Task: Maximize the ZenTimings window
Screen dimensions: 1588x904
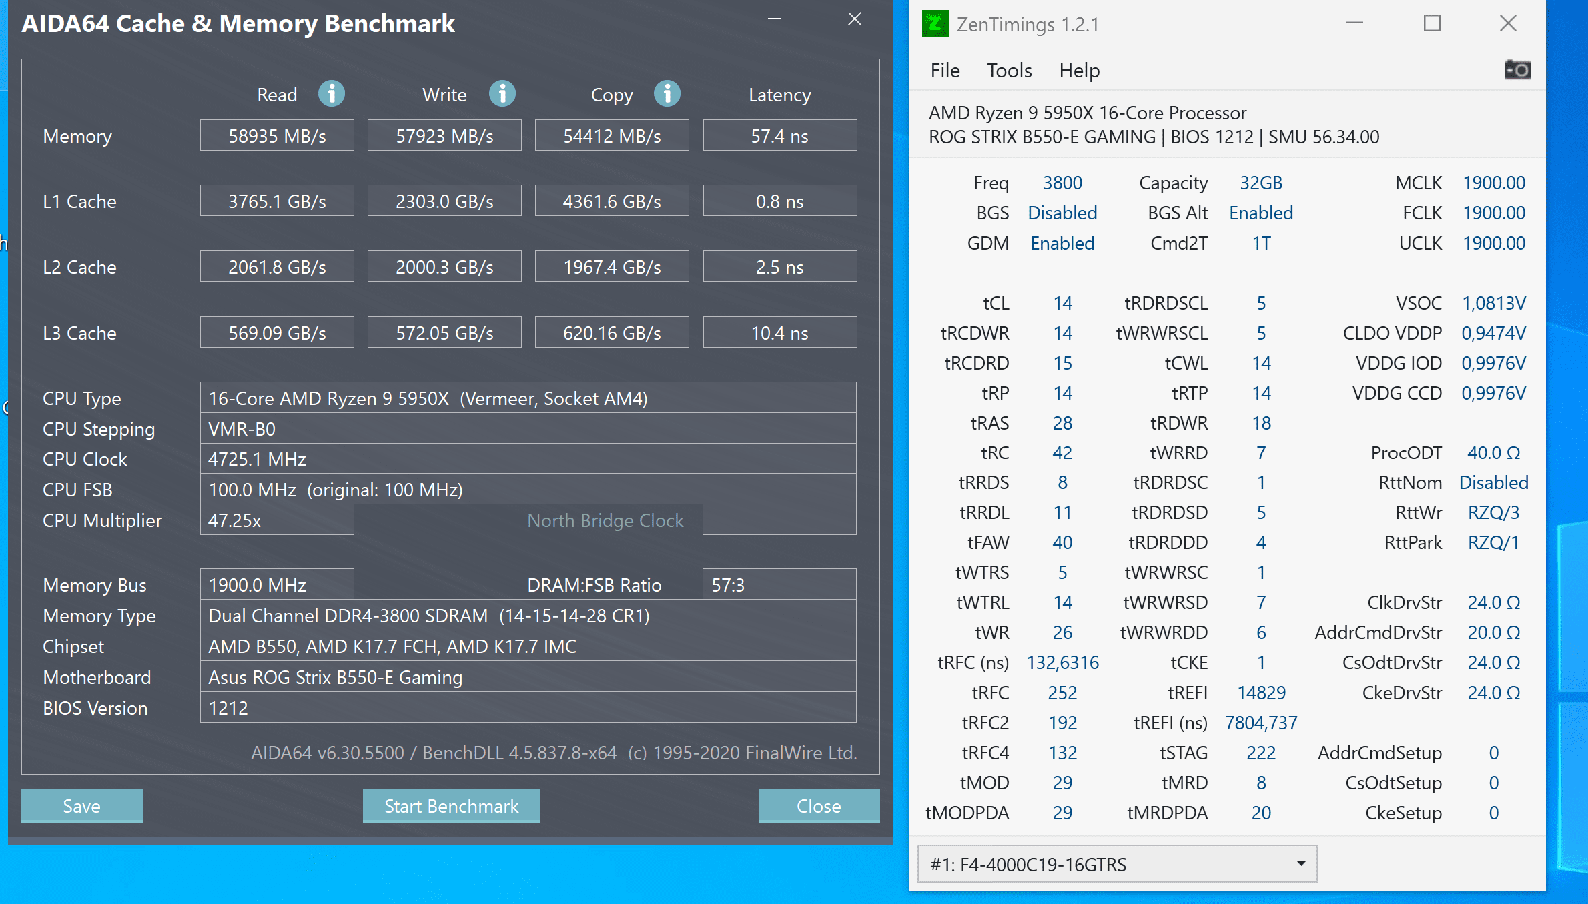Action: pos(1432,24)
